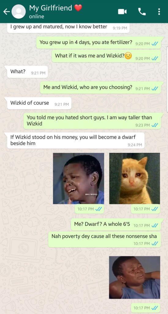Open the crying orange cat image
The width and height of the screenshot is (168, 314).
coord(135,178)
